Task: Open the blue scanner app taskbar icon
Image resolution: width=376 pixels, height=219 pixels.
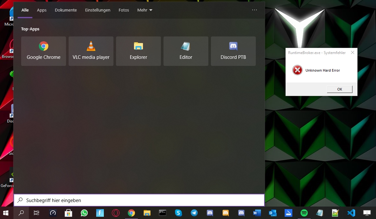Action: (288, 213)
